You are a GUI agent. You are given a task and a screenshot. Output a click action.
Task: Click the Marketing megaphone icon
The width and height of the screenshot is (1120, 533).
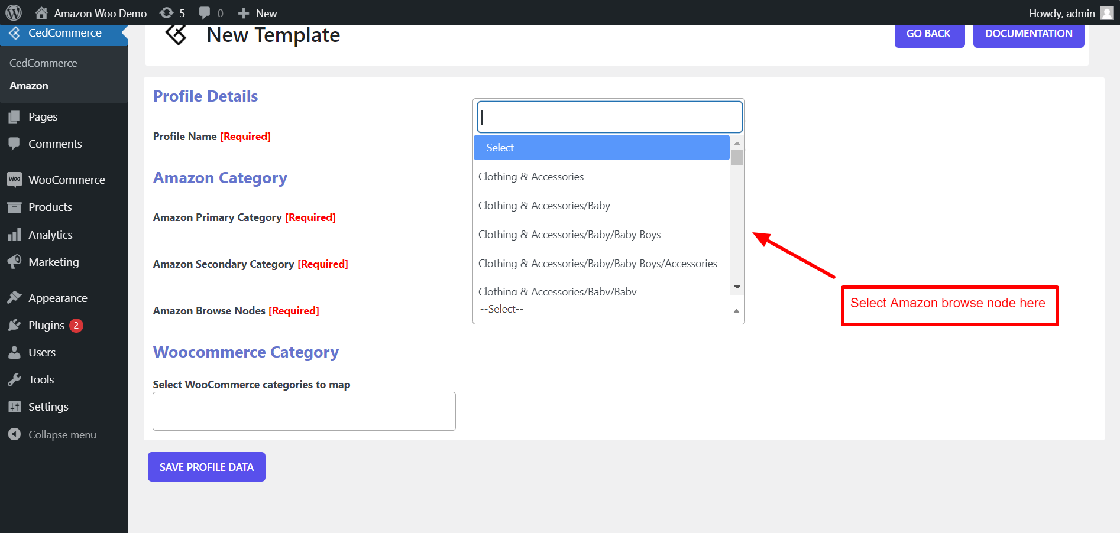15,262
